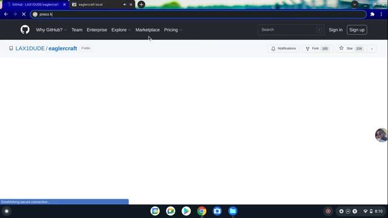Open the Wi-Fi status in system tray

click(x=365, y=211)
